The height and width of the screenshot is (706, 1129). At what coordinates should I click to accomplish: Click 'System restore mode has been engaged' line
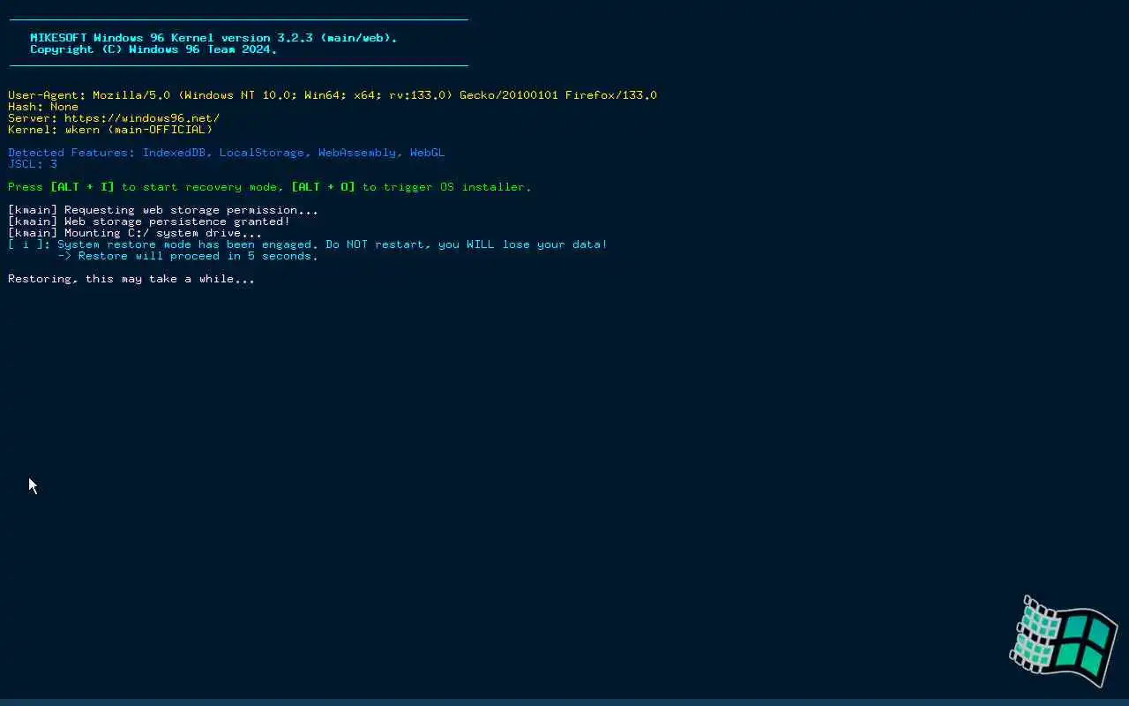(308, 244)
